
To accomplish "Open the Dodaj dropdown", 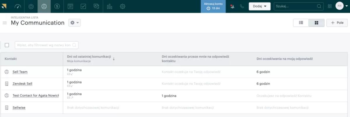I will (x=260, y=6).
